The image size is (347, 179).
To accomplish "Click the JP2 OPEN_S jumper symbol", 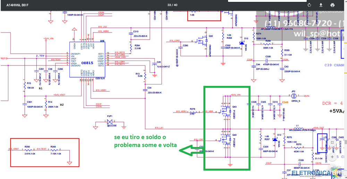I will tap(293, 96).
